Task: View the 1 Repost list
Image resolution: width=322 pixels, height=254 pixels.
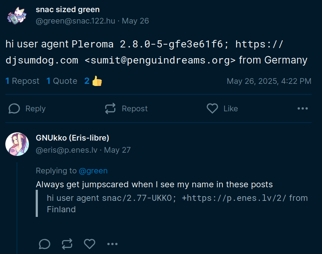Action: point(22,81)
